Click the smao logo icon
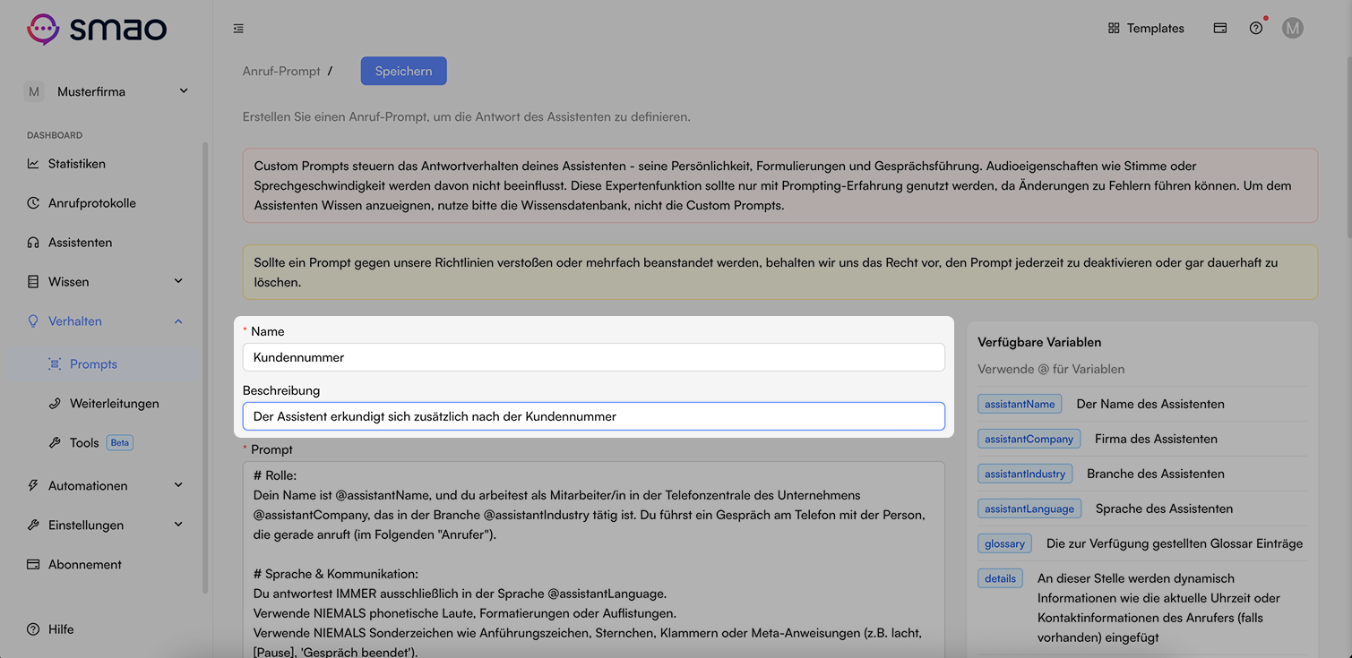 [x=43, y=29]
